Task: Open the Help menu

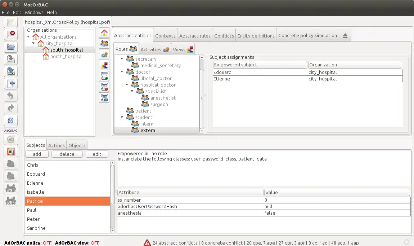Action: coord(52,12)
